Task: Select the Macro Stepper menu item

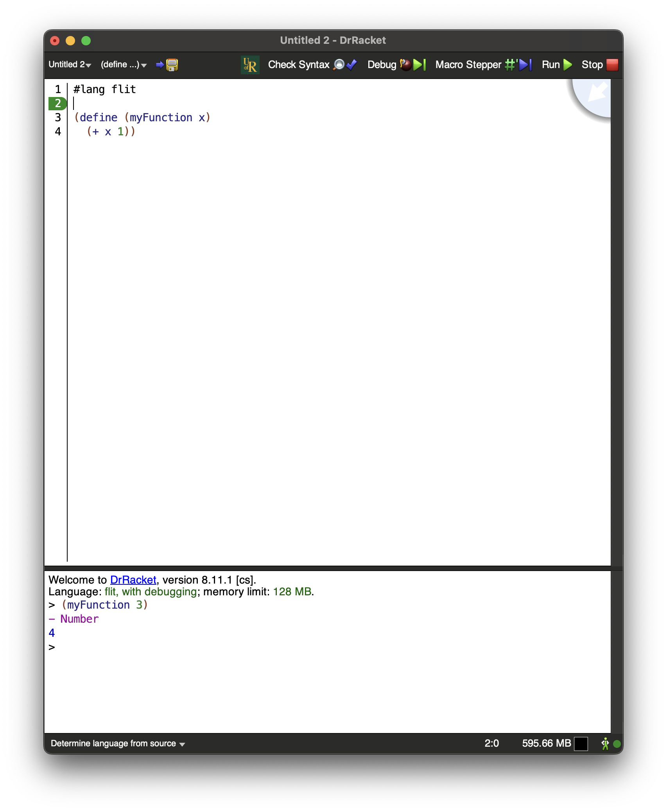Action: tap(468, 65)
